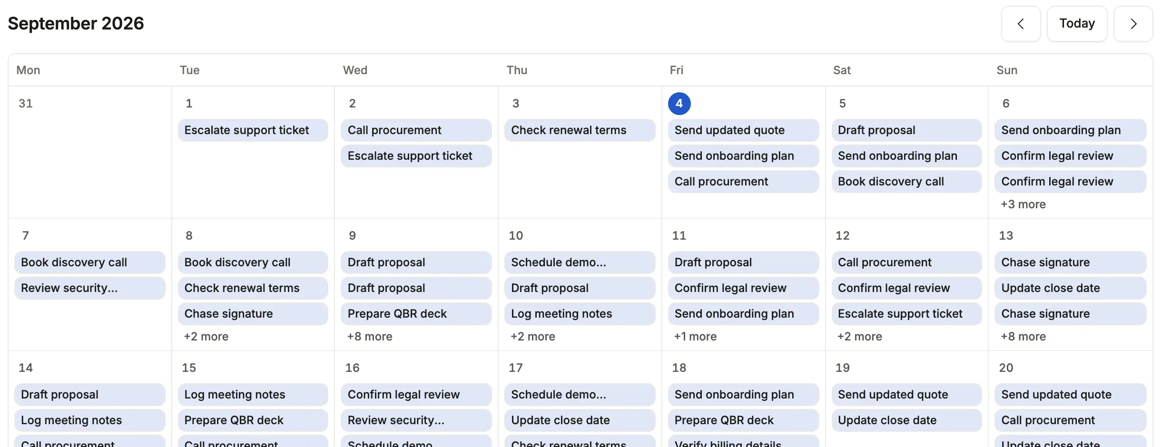Open 'Prepare QBR deck' on September 18
The image size is (1161, 447).
(x=743, y=420)
